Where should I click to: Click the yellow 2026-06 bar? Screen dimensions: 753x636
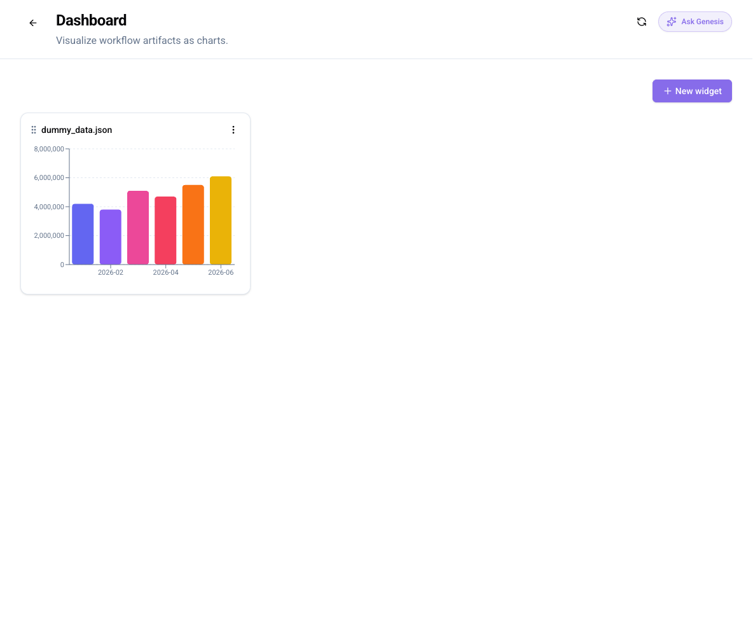[x=221, y=221]
